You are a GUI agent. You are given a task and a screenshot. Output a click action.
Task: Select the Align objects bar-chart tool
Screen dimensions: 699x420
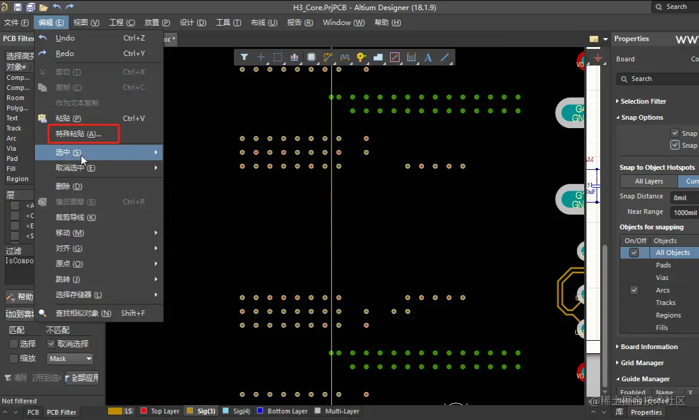click(x=294, y=57)
